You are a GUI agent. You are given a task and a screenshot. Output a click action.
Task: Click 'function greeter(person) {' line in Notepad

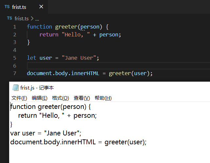point(51,107)
